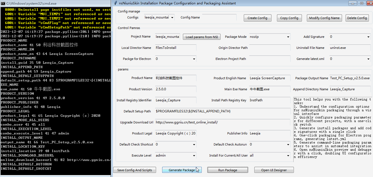Focus Local Director Name field
The height and width of the screenshot is (177, 373).
176,48
